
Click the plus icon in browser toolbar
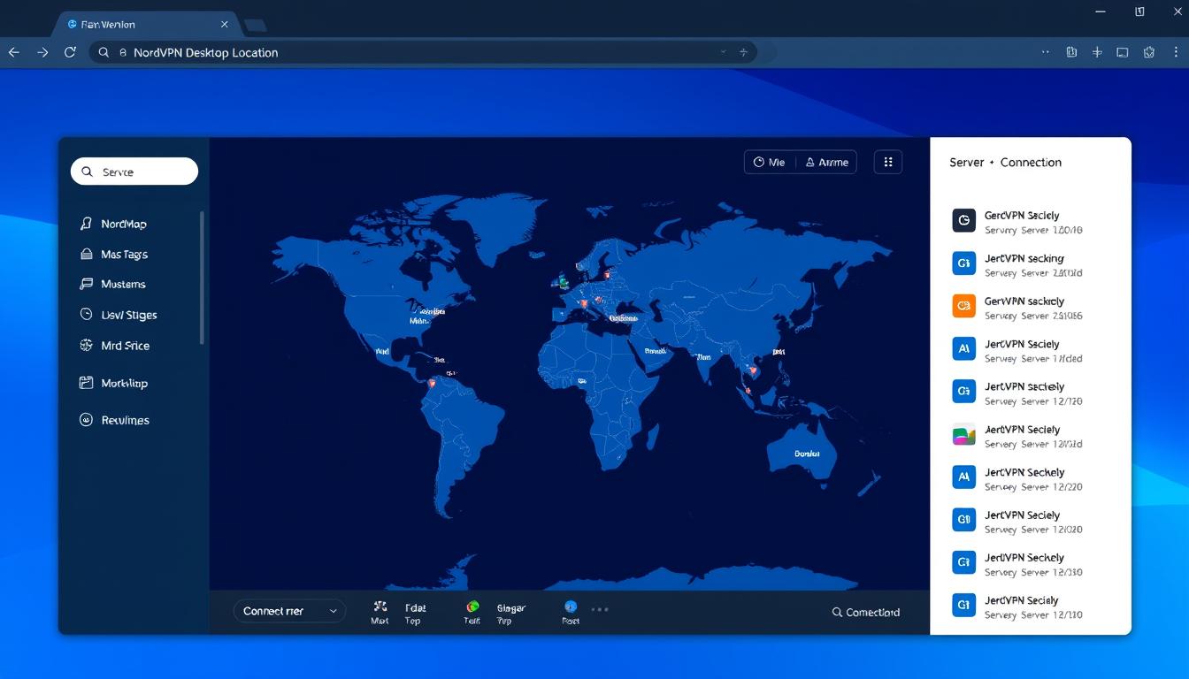click(x=1097, y=52)
